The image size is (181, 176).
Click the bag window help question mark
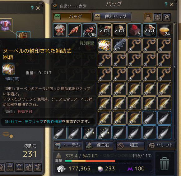pyautogui.click(x=166, y=4)
